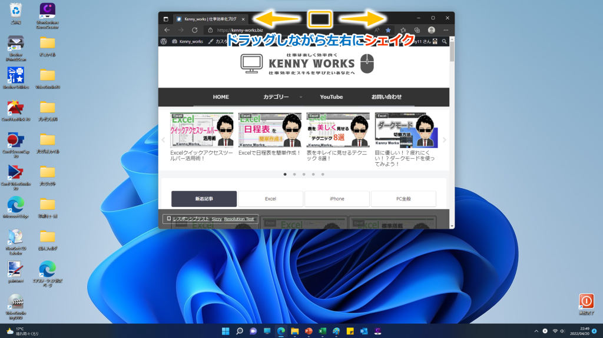
Task: Open Excel from the taskbar
Action: pyautogui.click(x=322, y=331)
